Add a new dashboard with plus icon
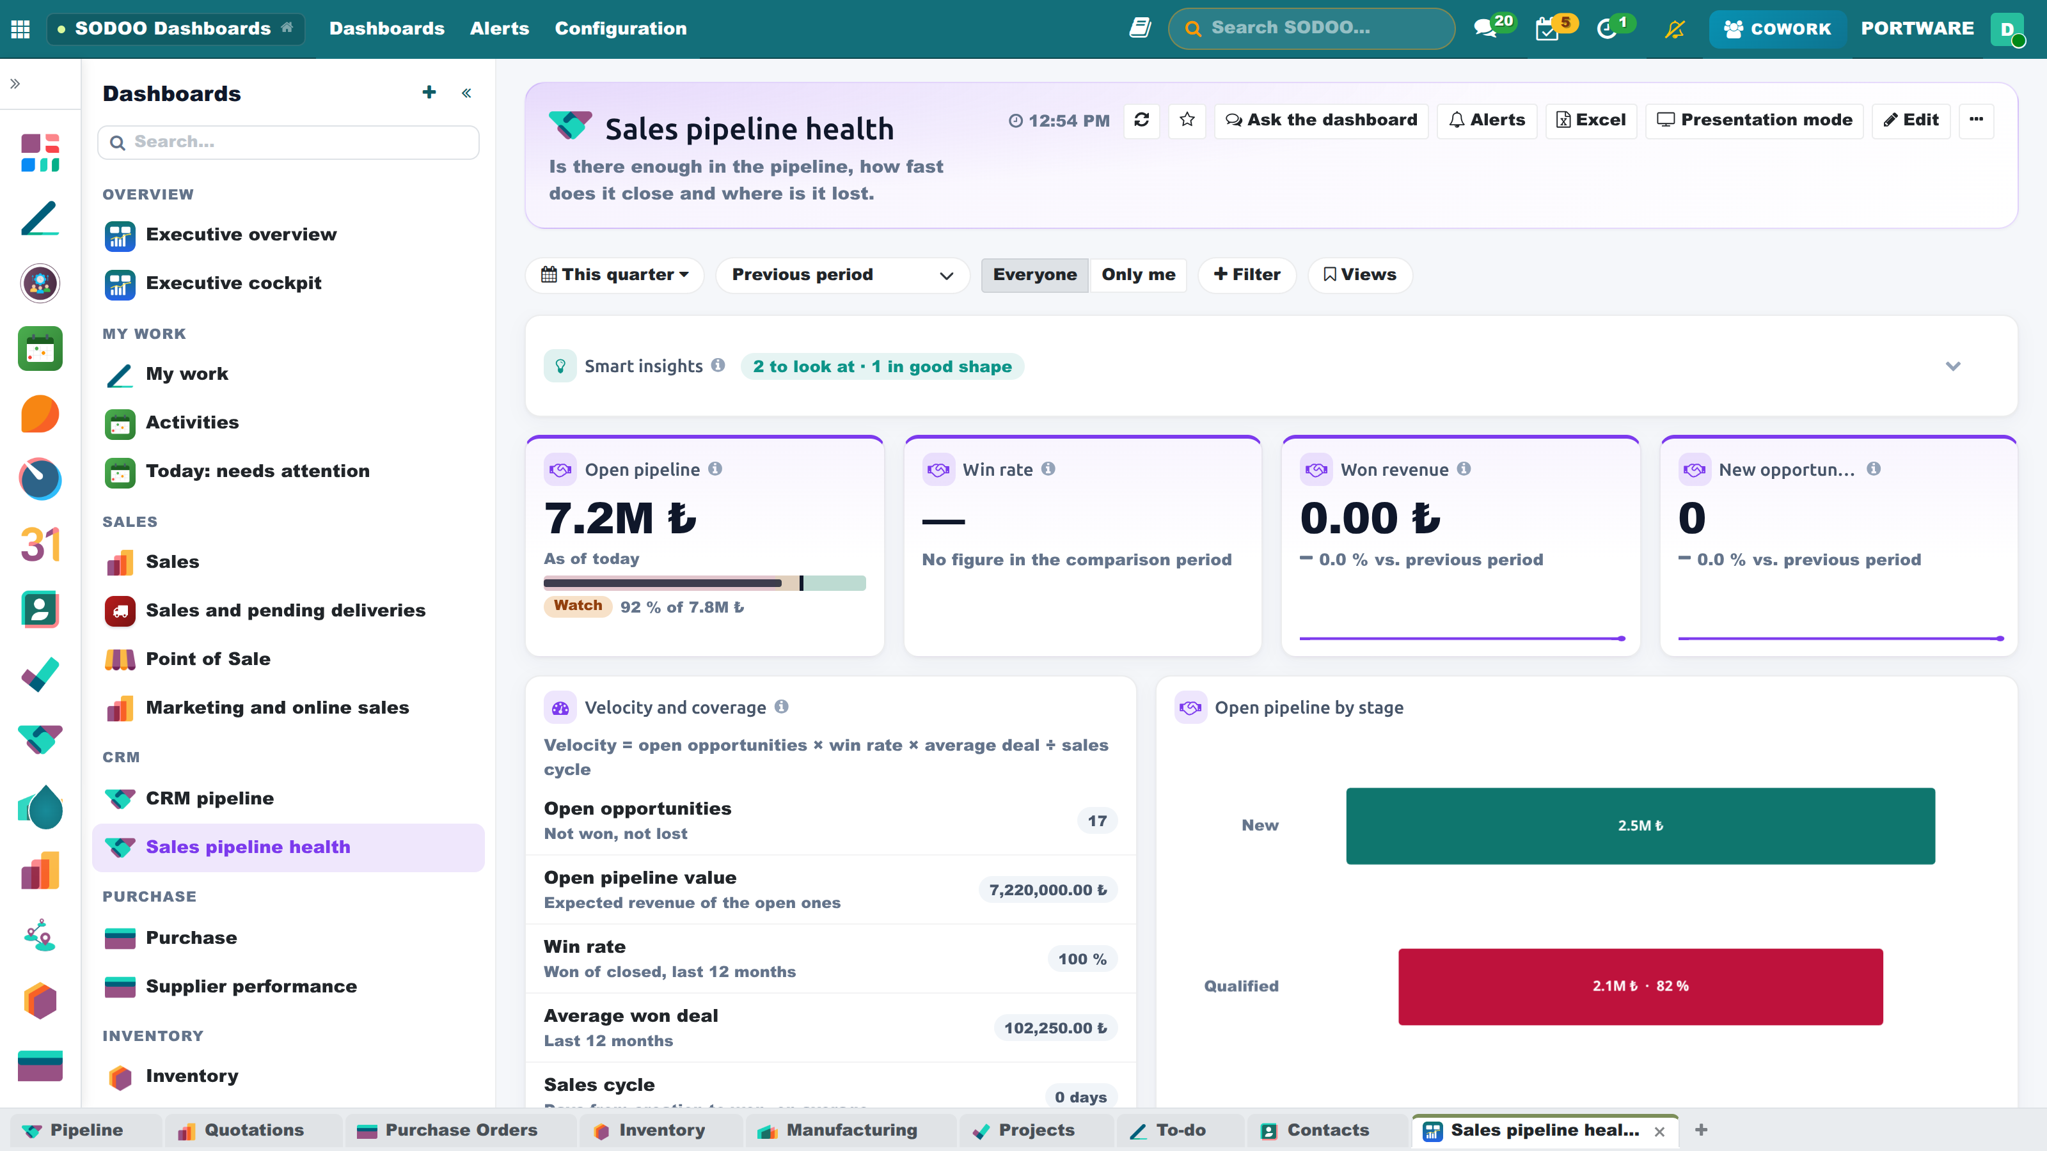Viewport: 2047px width, 1151px height. 429,93
